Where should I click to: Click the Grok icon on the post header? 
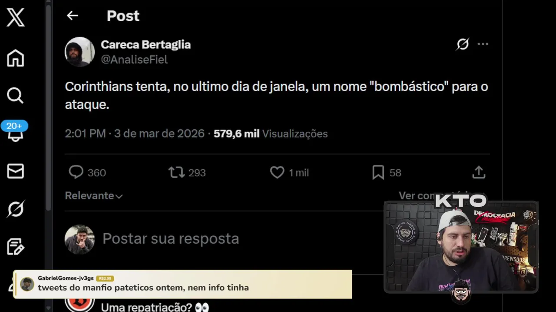point(463,44)
